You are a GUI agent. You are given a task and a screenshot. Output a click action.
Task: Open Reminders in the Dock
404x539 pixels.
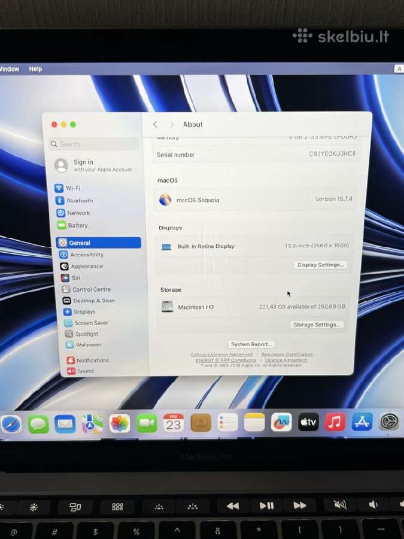227,422
